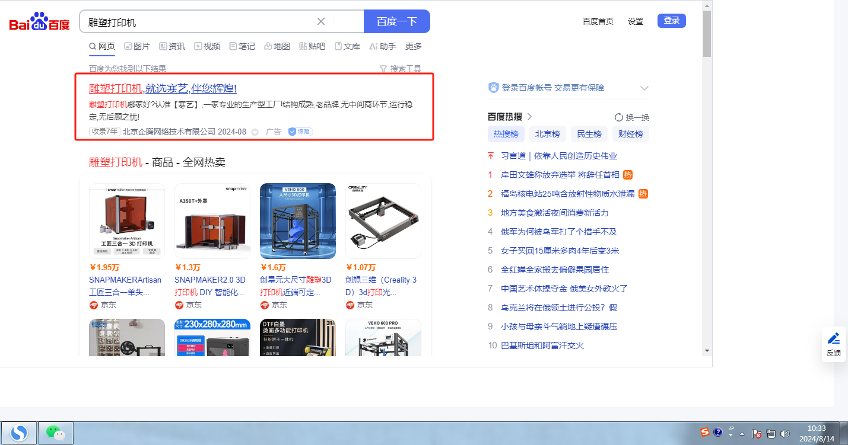Open the DTF白墨 printer product image
The height and width of the screenshot is (445, 848).
click(x=298, y=338)
